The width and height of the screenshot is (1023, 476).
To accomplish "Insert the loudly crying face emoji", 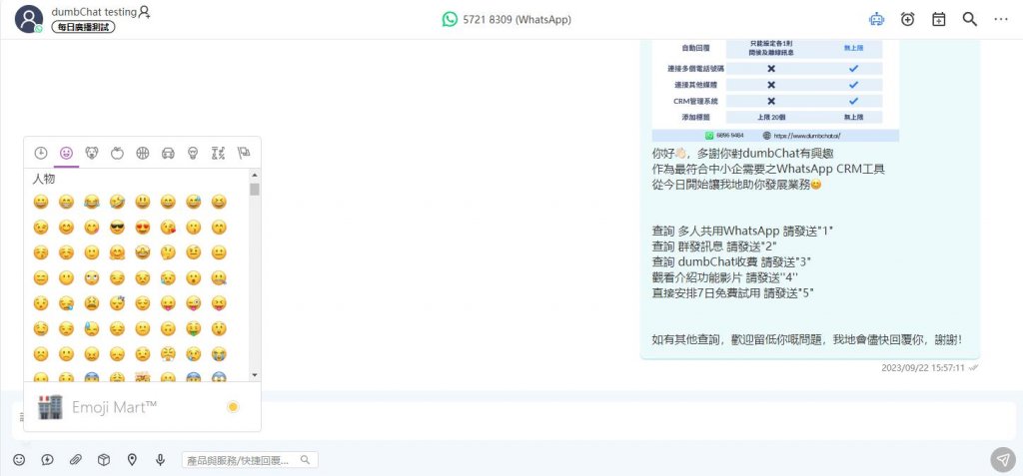I will click(219, 354).
